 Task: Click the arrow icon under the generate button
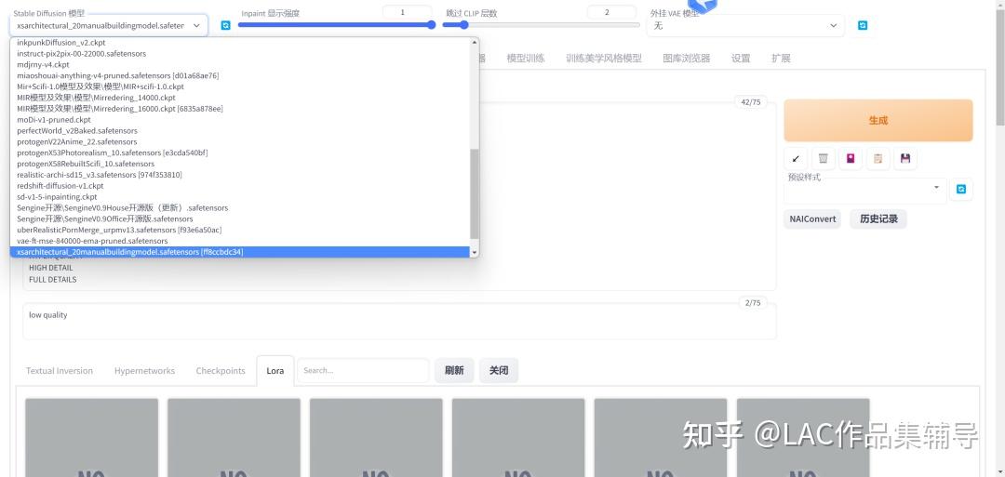[796, 158]
